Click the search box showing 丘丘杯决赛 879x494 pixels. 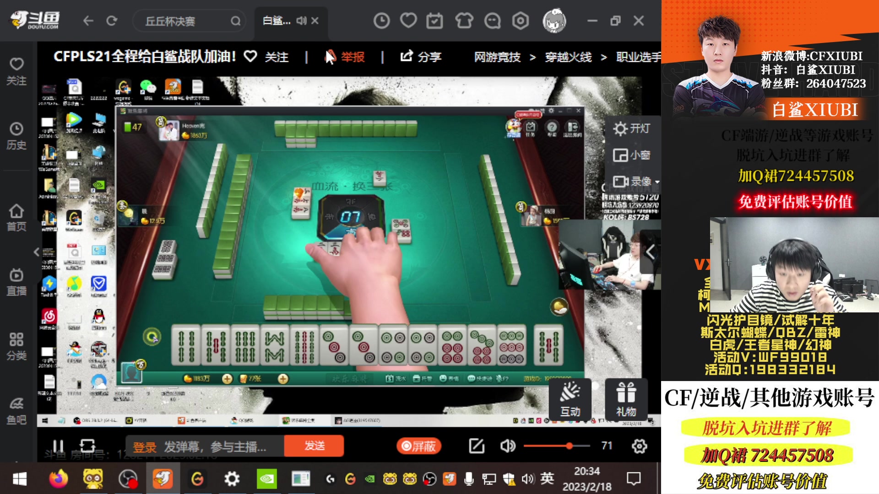[x=189, y=21]
